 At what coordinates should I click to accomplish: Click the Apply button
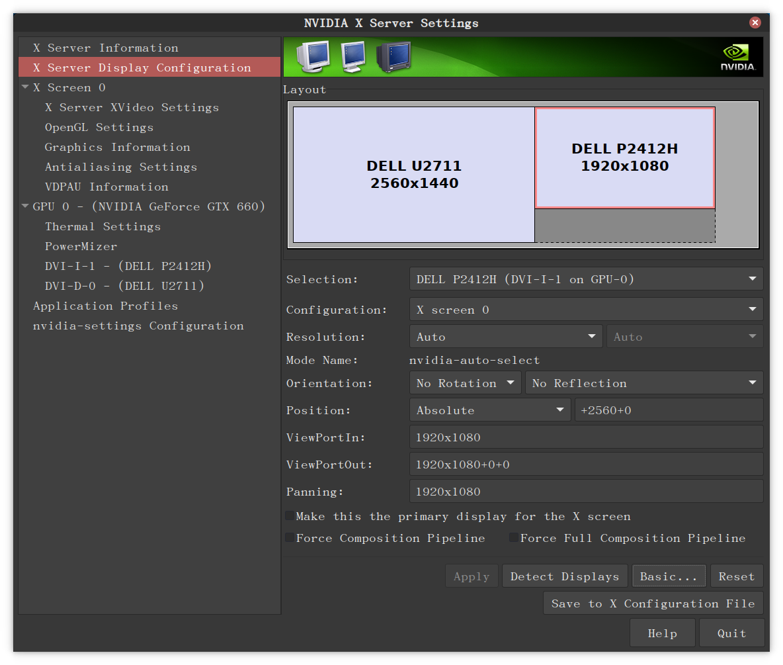[472, 576]
